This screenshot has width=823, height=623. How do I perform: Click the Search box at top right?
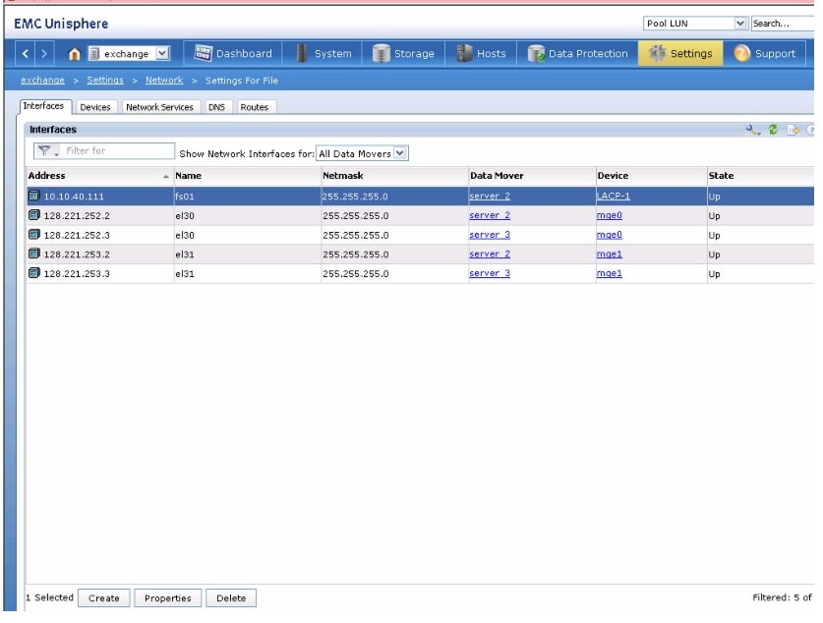782,23
